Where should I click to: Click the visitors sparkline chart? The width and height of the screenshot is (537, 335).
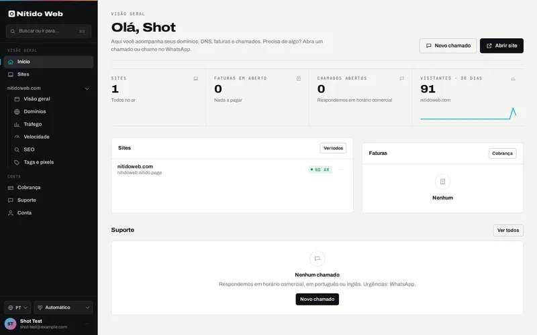click(x=468, y=114)
